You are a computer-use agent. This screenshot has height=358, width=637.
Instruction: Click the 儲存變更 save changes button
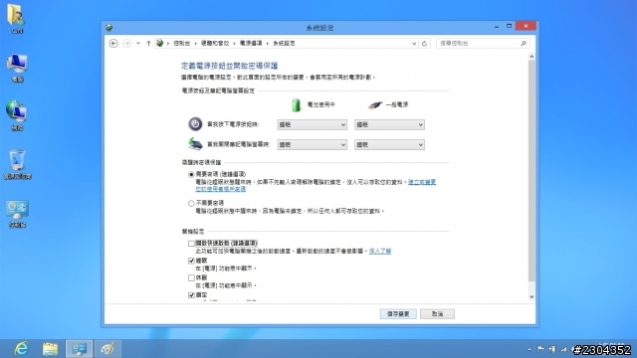click(x=398, y=314)
